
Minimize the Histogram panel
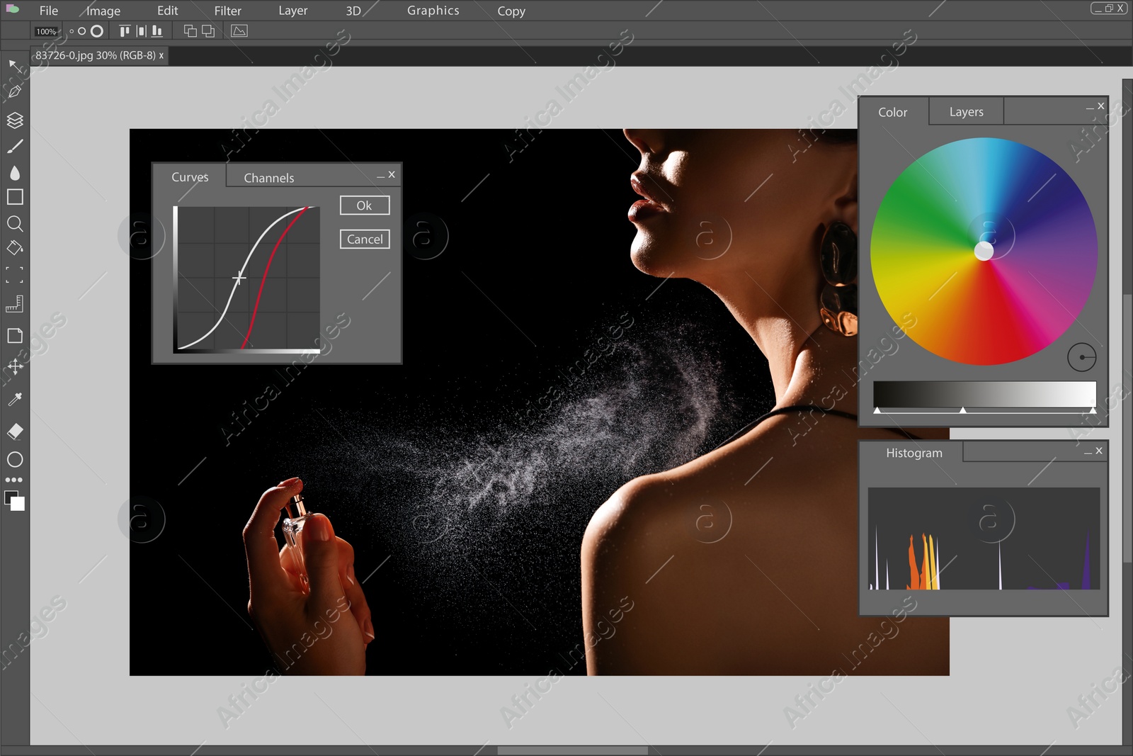click(1088, 453)
